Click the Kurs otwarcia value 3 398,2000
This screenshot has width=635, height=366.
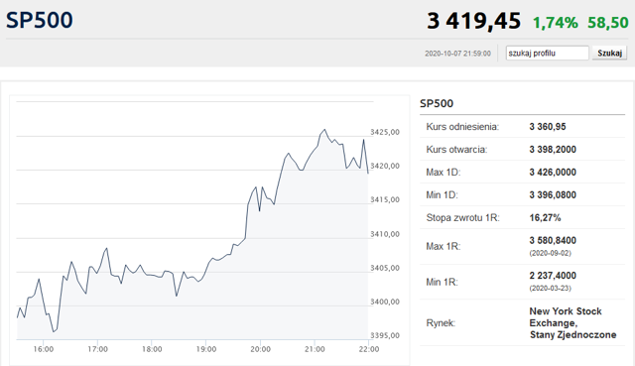[x=553, y=150]
